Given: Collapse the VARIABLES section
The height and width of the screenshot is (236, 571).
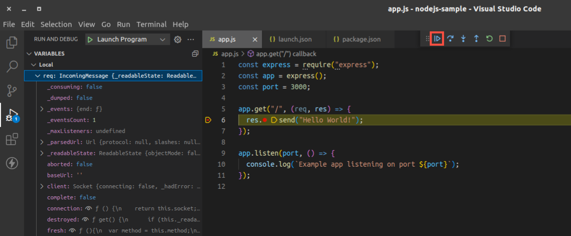Looking at the screenshot, I should pos(29,54).
